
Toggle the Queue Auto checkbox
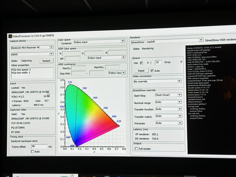tap(152, 70)
